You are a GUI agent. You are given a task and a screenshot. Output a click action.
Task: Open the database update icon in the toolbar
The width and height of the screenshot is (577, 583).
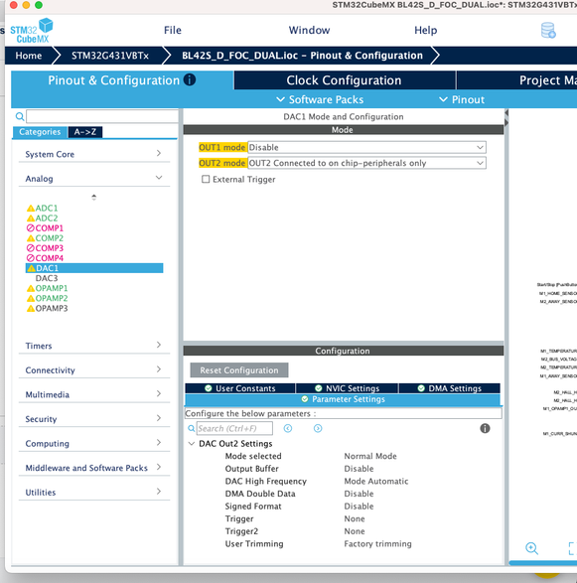548,31
